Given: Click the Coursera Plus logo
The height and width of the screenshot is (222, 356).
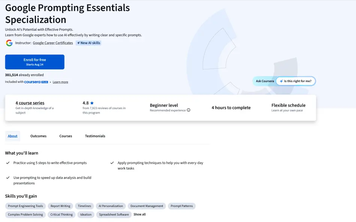Looking at the screenshot, I should coord(36,82).
